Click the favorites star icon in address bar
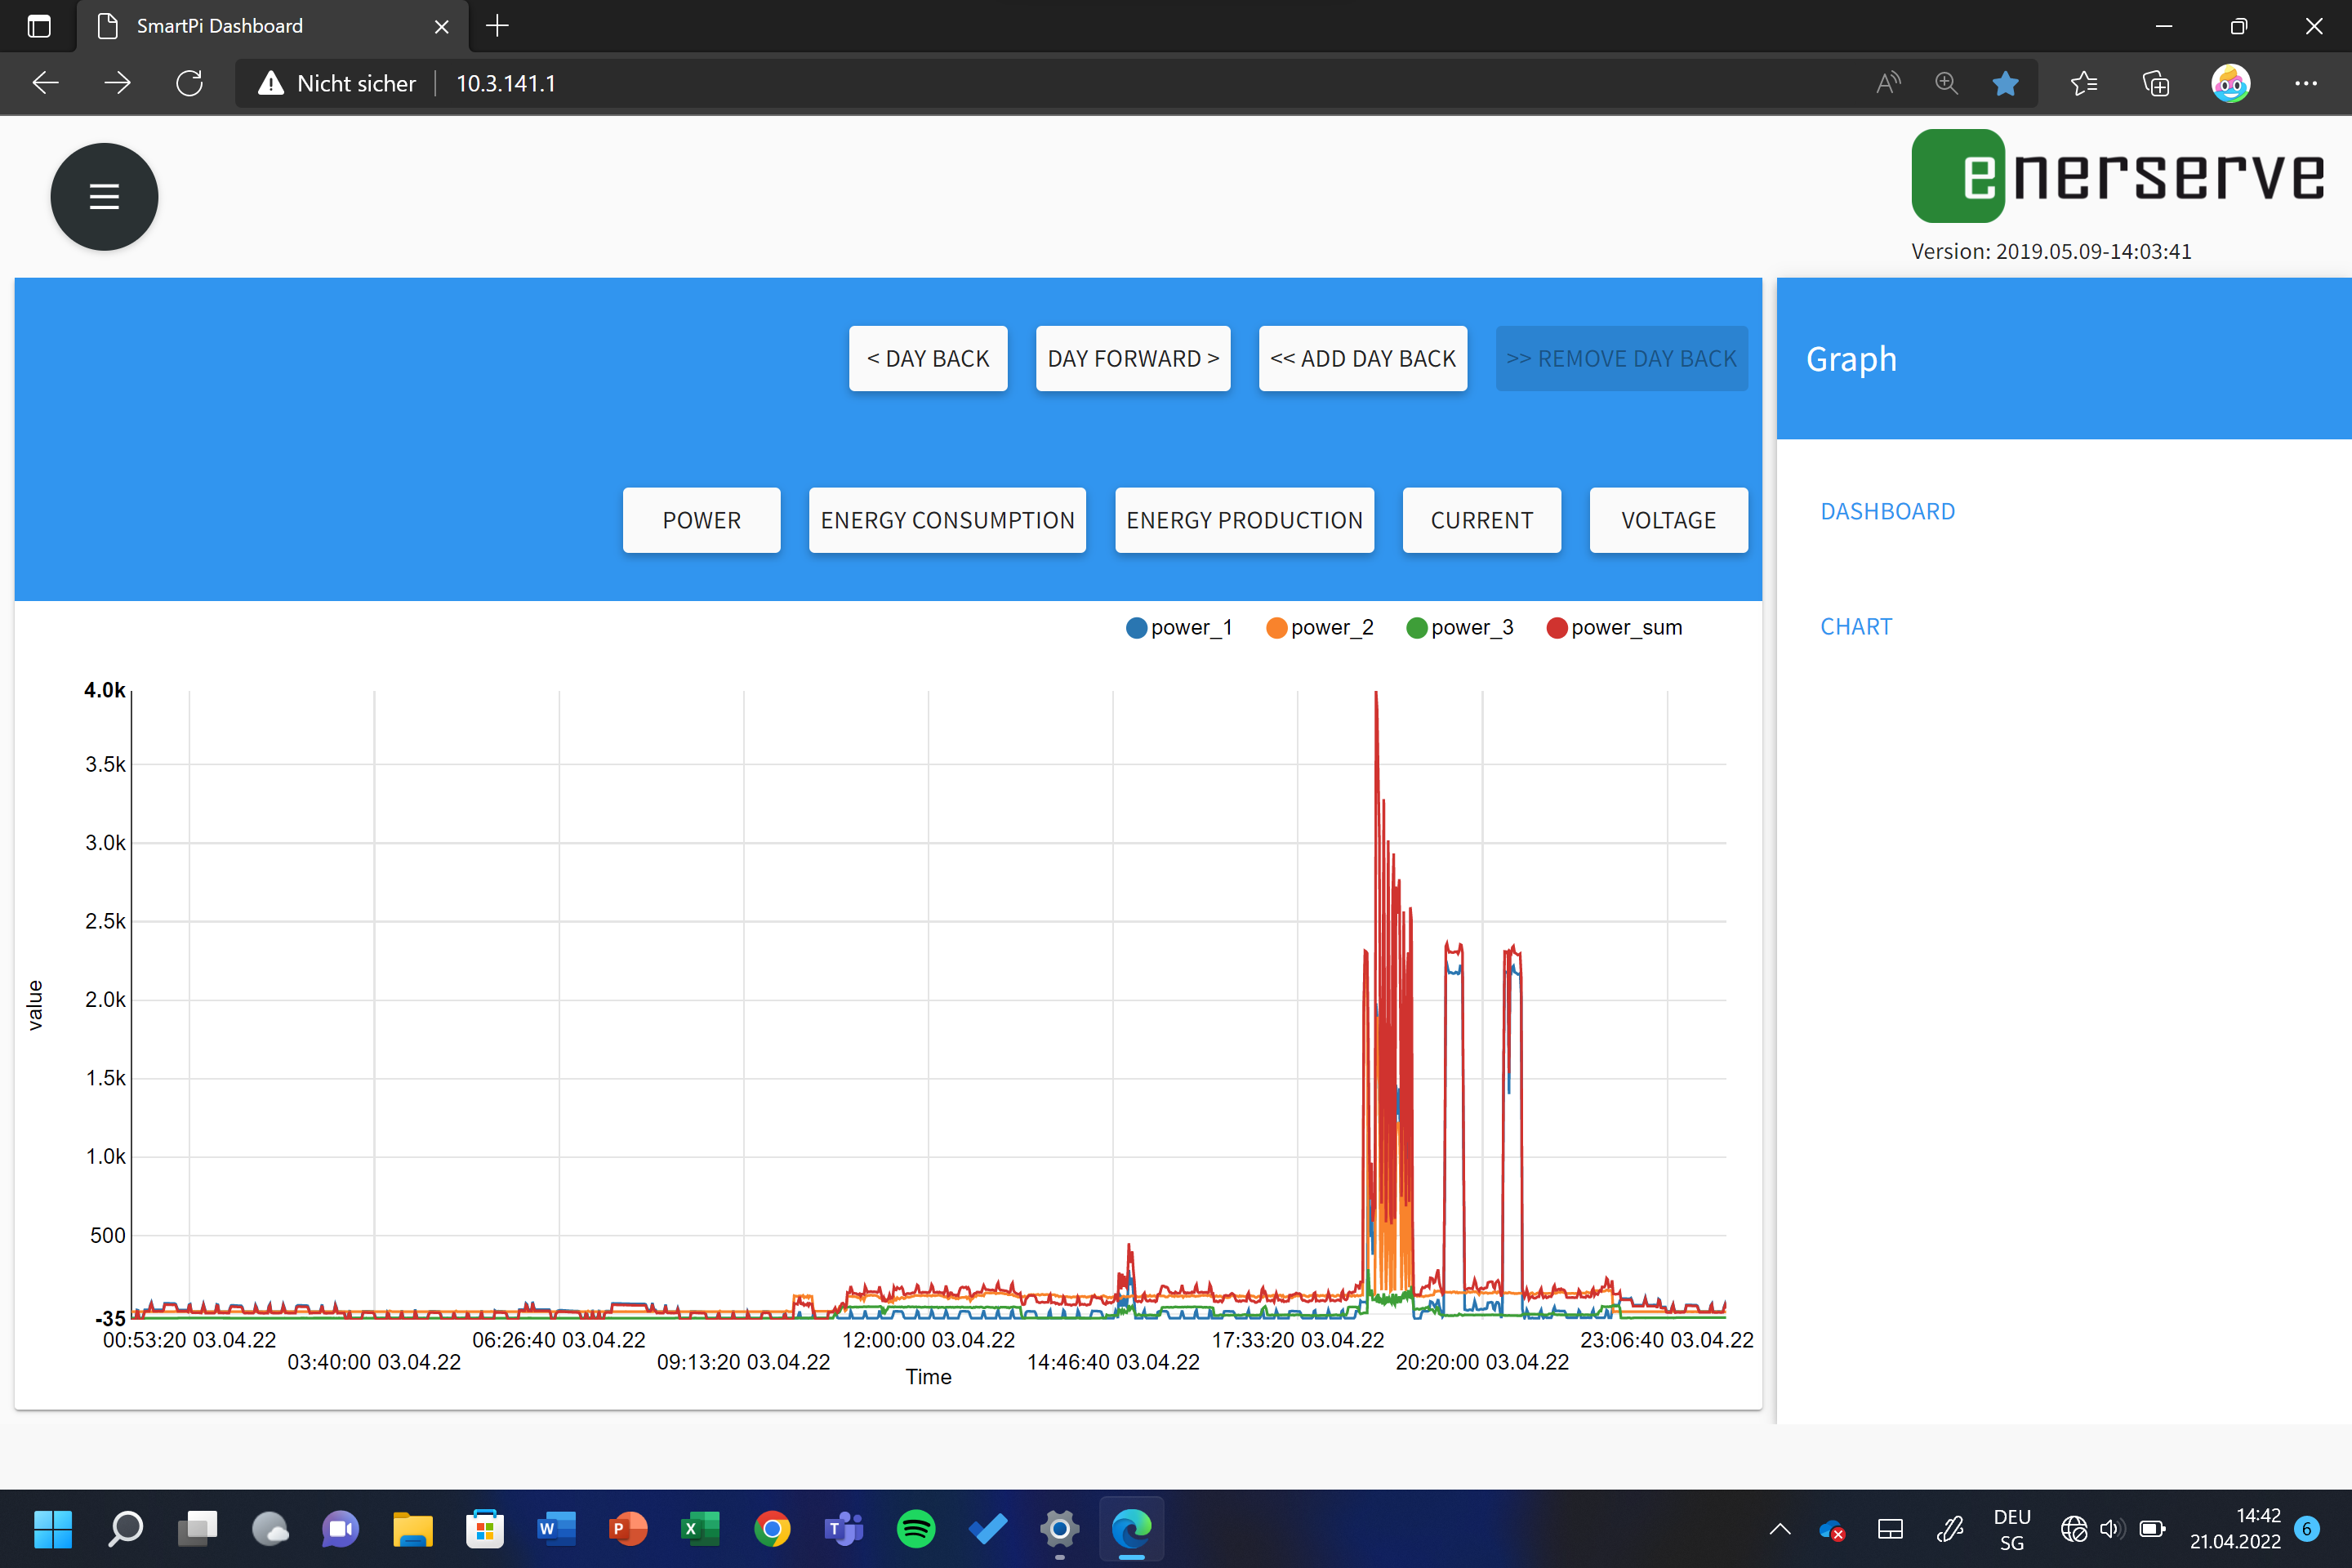The height and width of the screenshot is (1568, 2352). coord(2004,83)
